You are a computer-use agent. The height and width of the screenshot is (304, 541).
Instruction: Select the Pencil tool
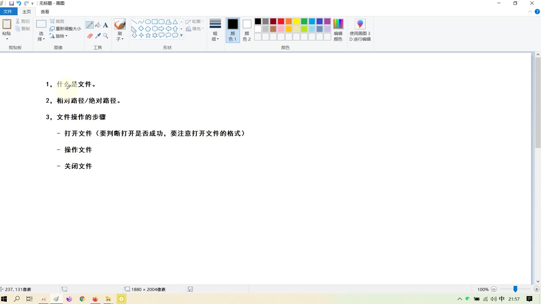(x=90, y=25)
